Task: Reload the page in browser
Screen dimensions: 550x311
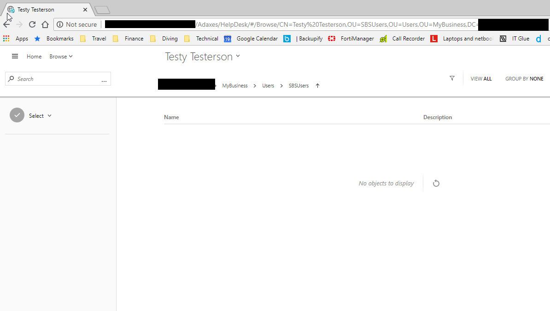Action: coord(32,24)
